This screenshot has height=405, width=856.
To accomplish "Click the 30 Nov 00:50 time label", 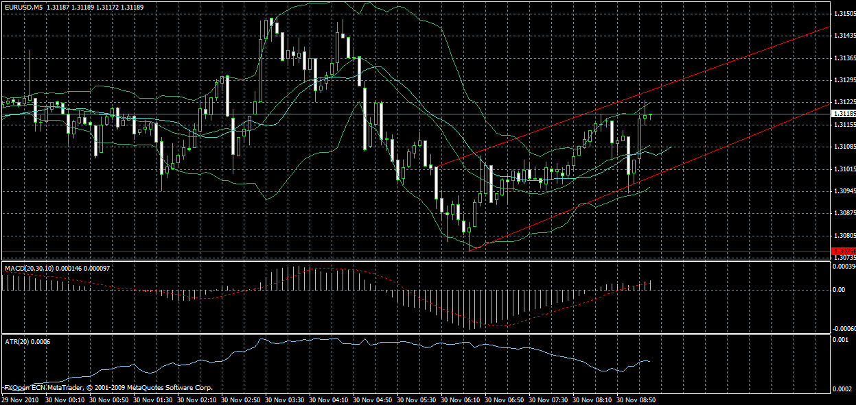I will [108, 400].
